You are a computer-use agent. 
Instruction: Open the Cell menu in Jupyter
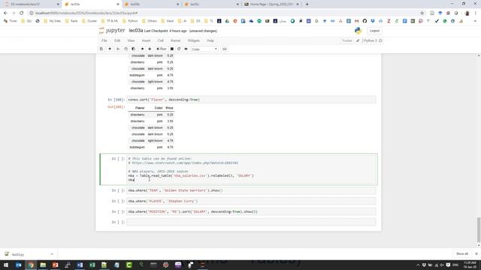pos(160,40)
